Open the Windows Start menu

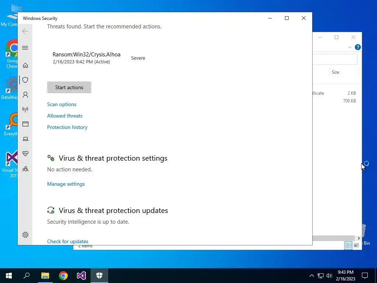[9, 276]
